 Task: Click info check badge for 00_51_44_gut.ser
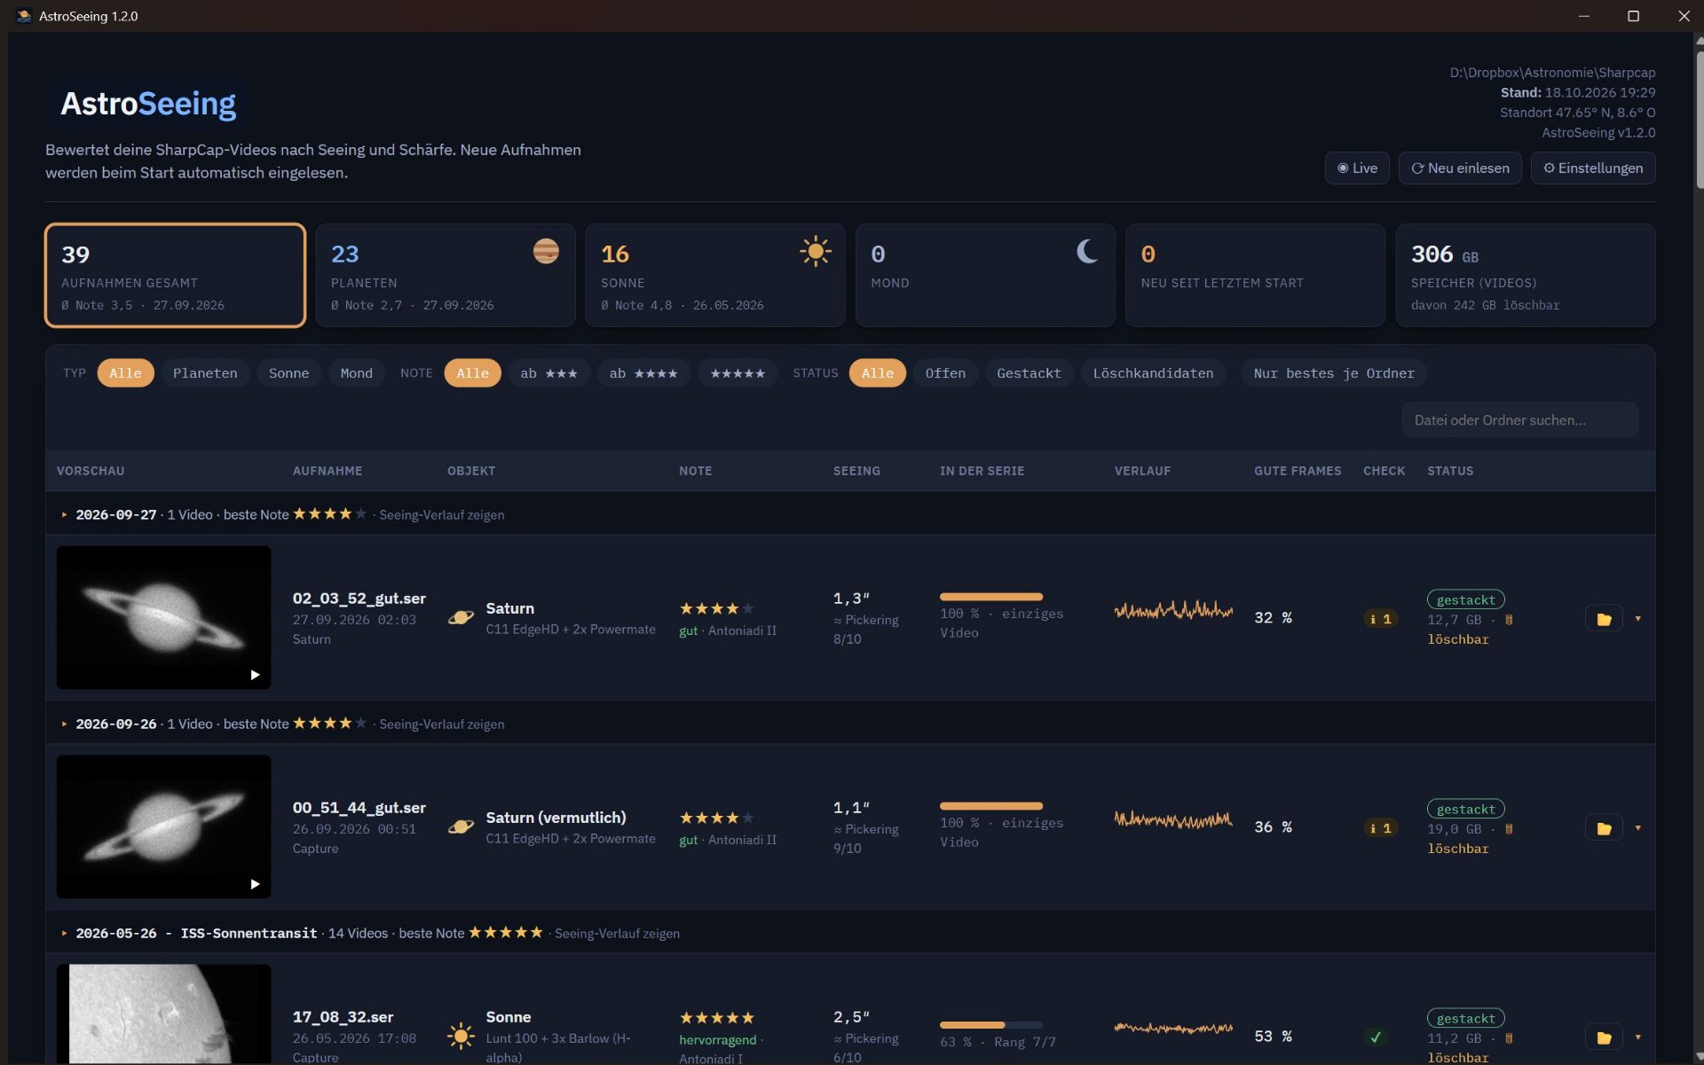pos(1380,828)
